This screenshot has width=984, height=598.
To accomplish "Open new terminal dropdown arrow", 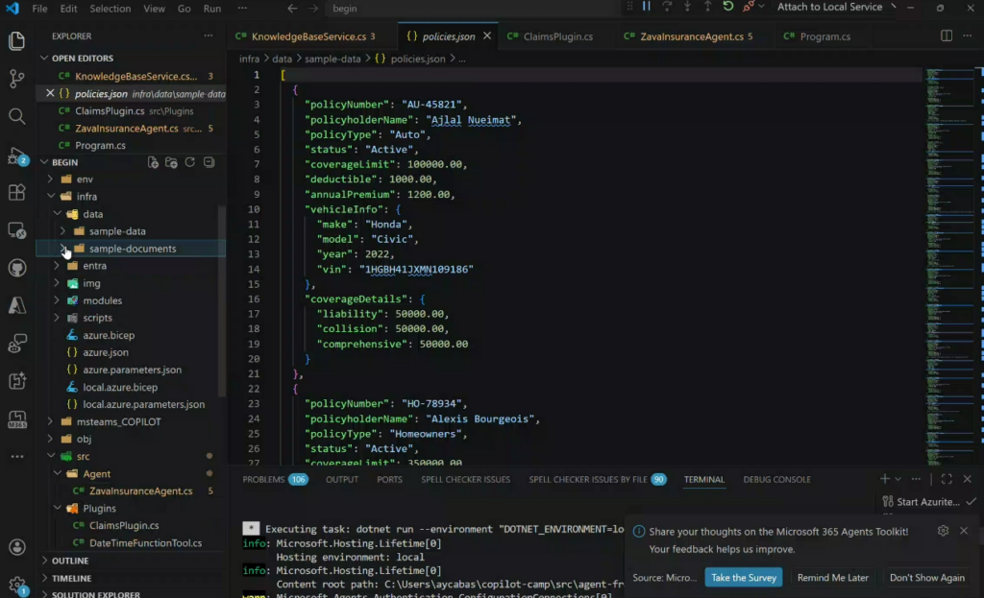I will 898,479.
